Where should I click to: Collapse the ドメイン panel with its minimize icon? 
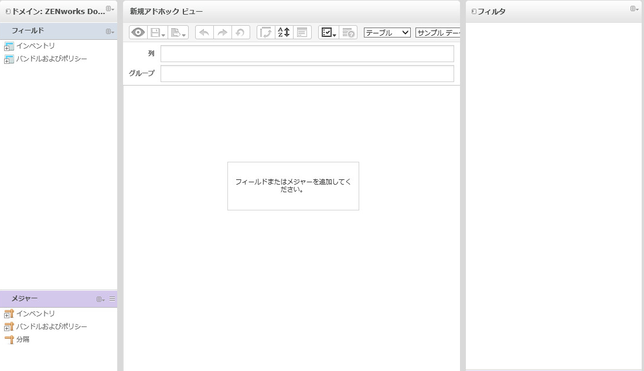point(8,12)
